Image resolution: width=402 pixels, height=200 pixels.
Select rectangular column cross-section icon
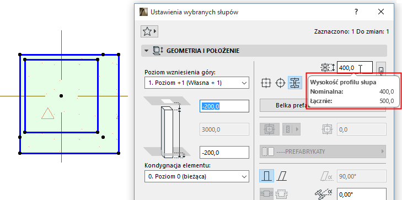coord(266,83)
